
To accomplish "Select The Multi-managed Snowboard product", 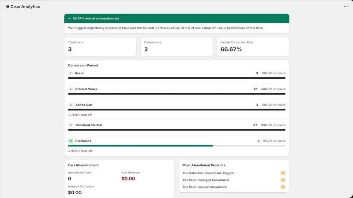I will pyautogui.click(x=206, y=180).
